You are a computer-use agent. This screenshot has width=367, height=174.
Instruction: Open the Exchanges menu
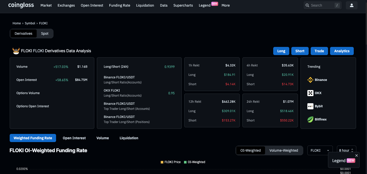[66, 5]
